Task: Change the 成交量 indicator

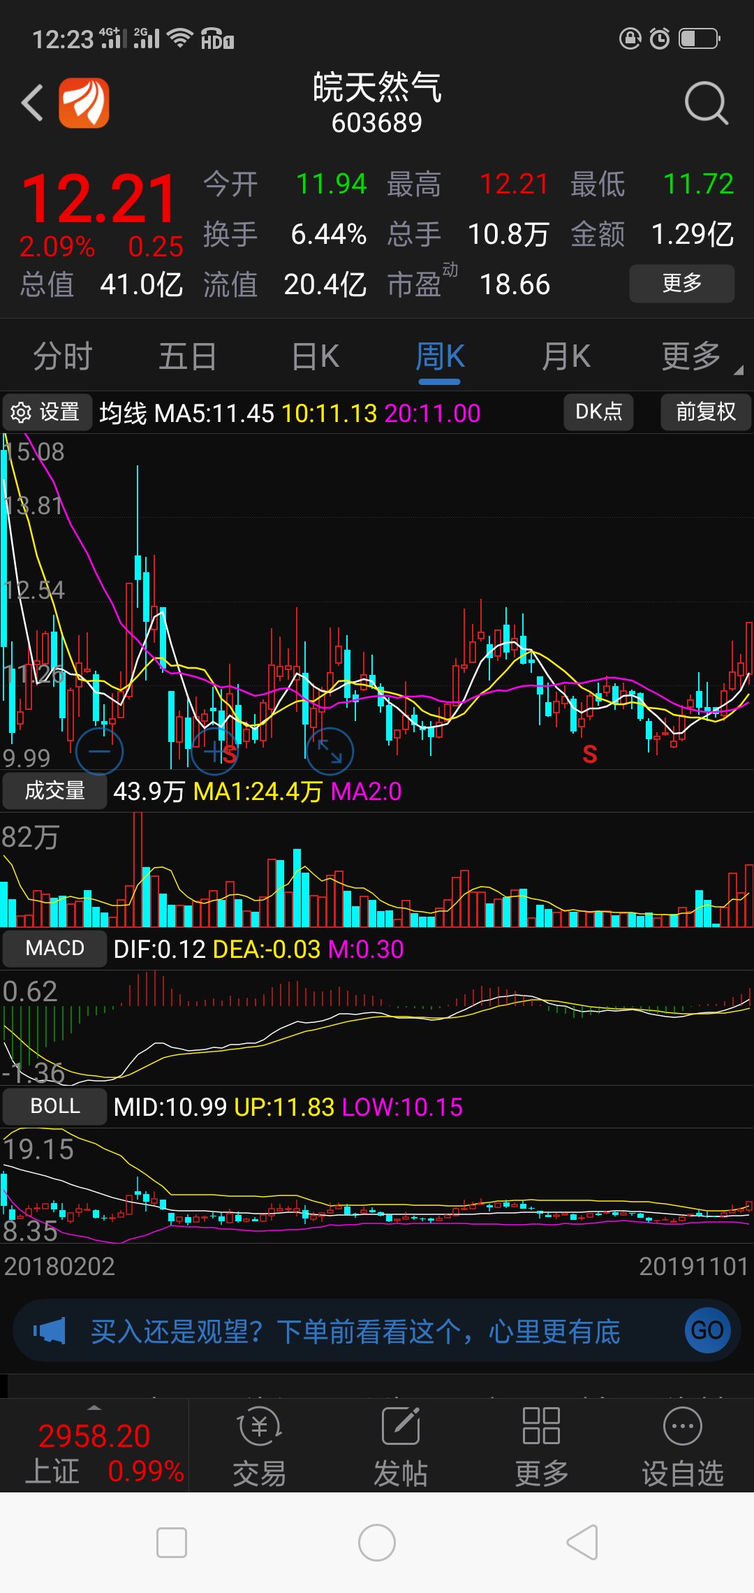Action: 54,791
